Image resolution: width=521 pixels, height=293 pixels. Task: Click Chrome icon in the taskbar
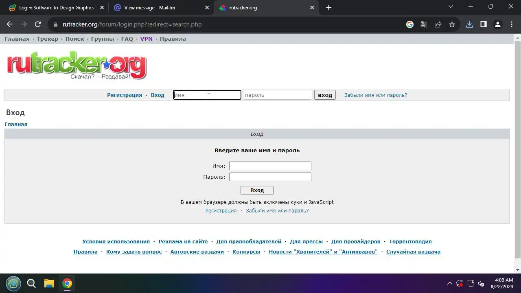pyautogui.click(x=67, y=283)
